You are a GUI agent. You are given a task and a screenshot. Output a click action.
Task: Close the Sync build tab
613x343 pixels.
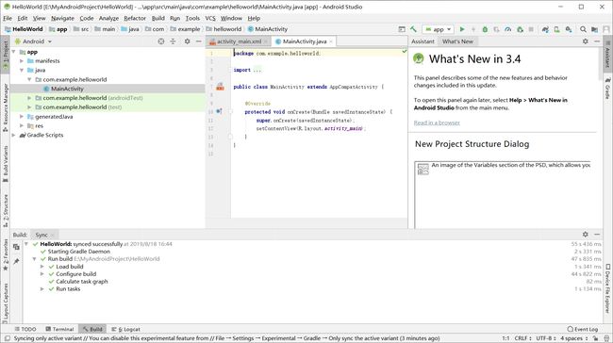click(53, 235)
